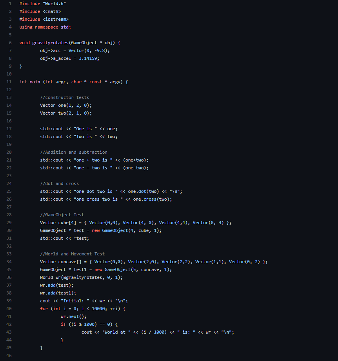Viewport: 338px width, 361px height.
Task: Click the main function name
Action: coord(35,82)
